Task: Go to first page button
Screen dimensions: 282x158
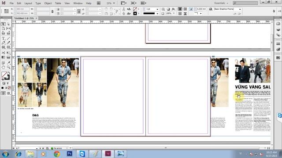Action: (x=14, y=148)
